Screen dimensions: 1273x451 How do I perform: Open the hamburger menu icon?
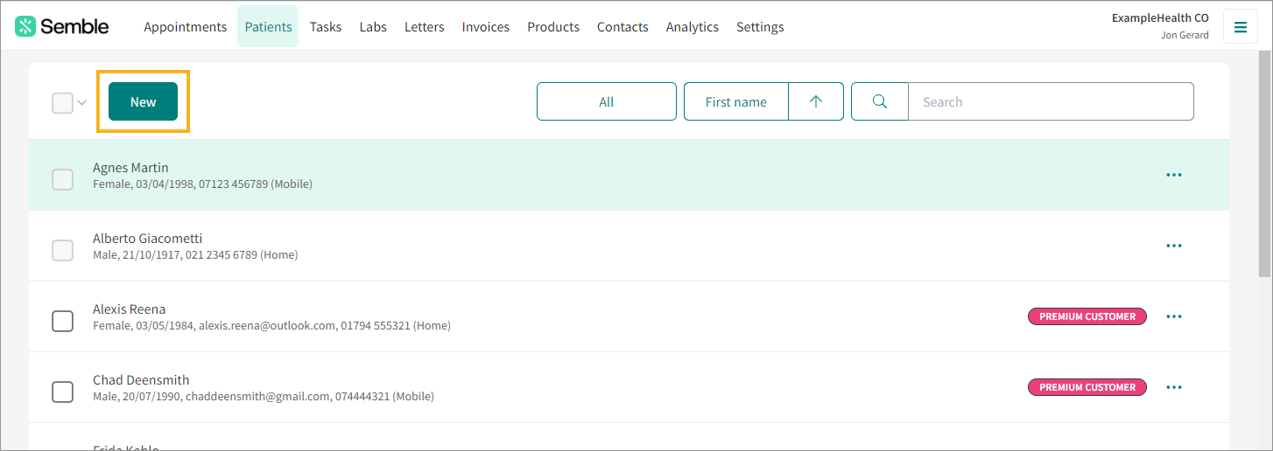pyautogui.click(x=1240, y=27)
